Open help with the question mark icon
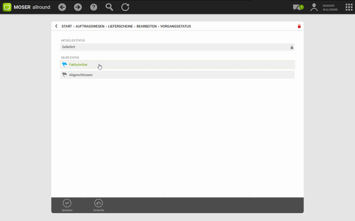 [94, 7]
